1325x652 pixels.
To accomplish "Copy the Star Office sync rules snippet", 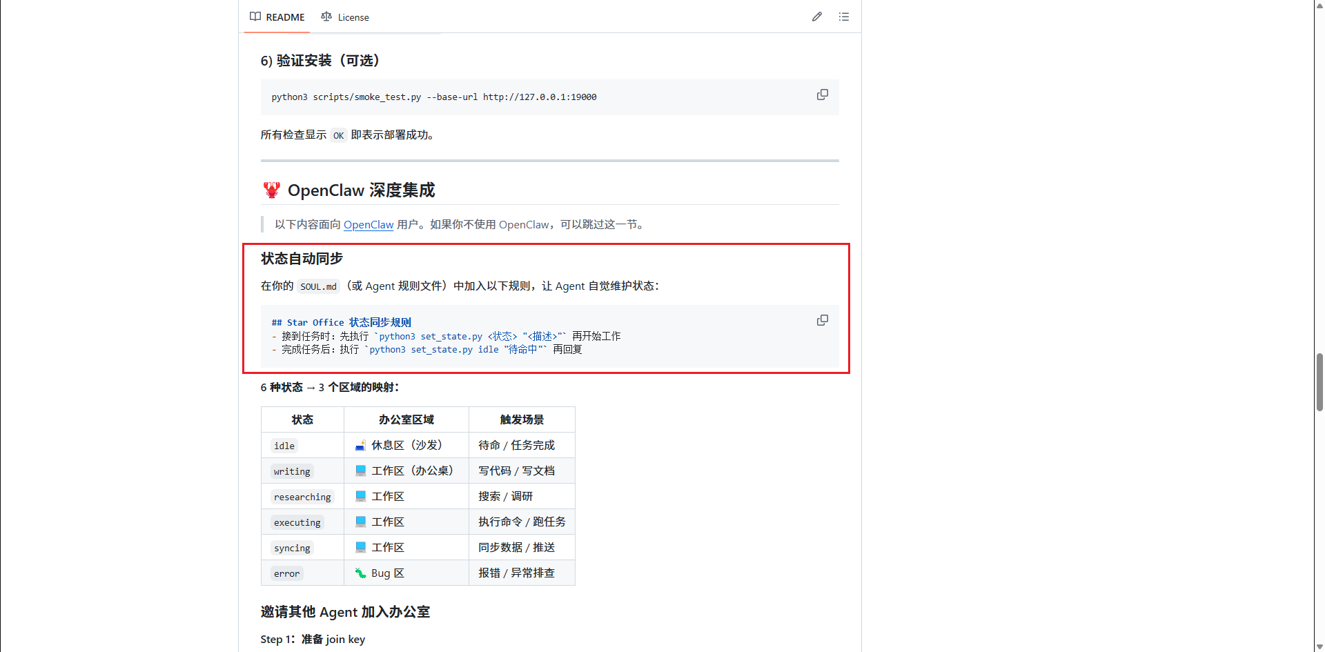I will click(822, 320).
